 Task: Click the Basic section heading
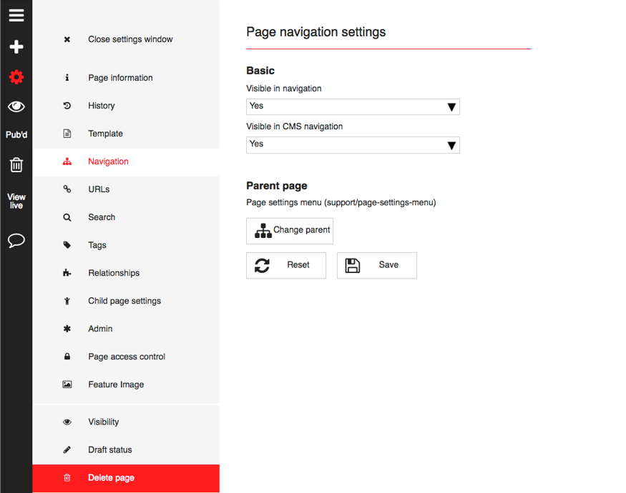(x=260, y=71)
